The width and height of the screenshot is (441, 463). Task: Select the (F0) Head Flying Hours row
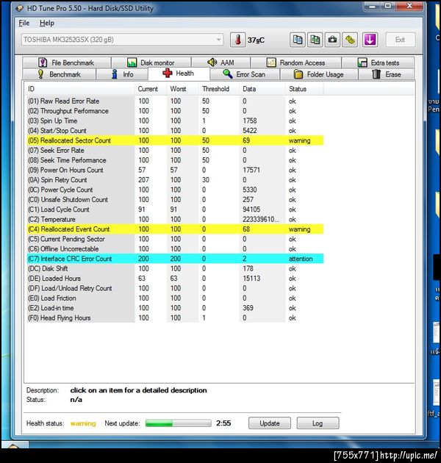pos(175,318)
